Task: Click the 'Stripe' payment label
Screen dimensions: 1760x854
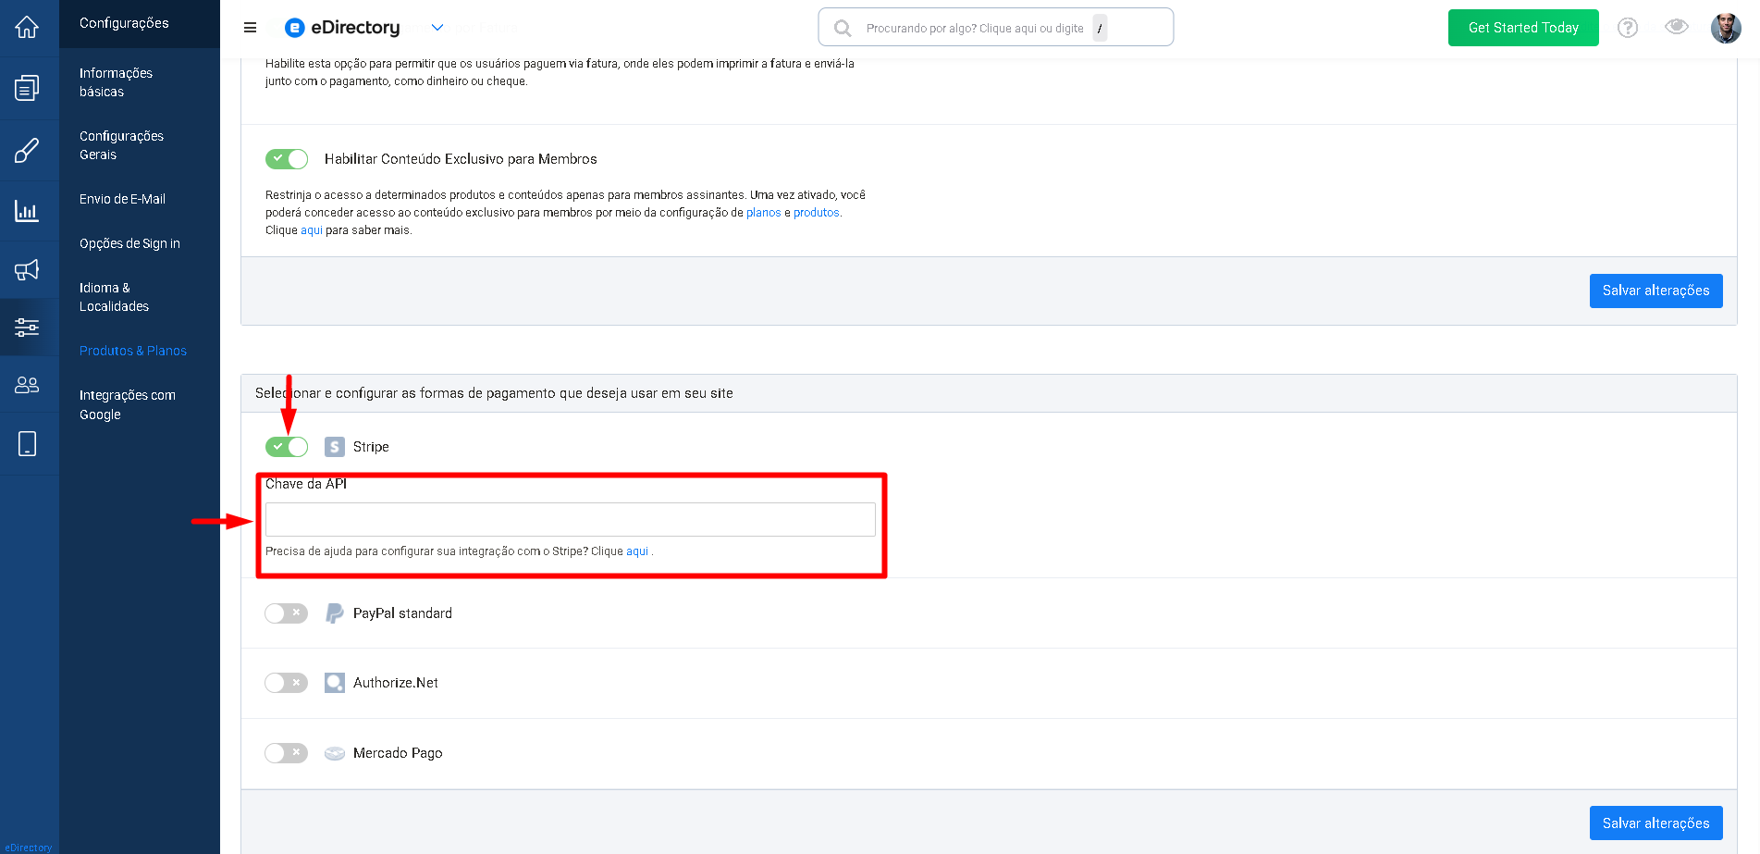Action: (x=371, y=447)
